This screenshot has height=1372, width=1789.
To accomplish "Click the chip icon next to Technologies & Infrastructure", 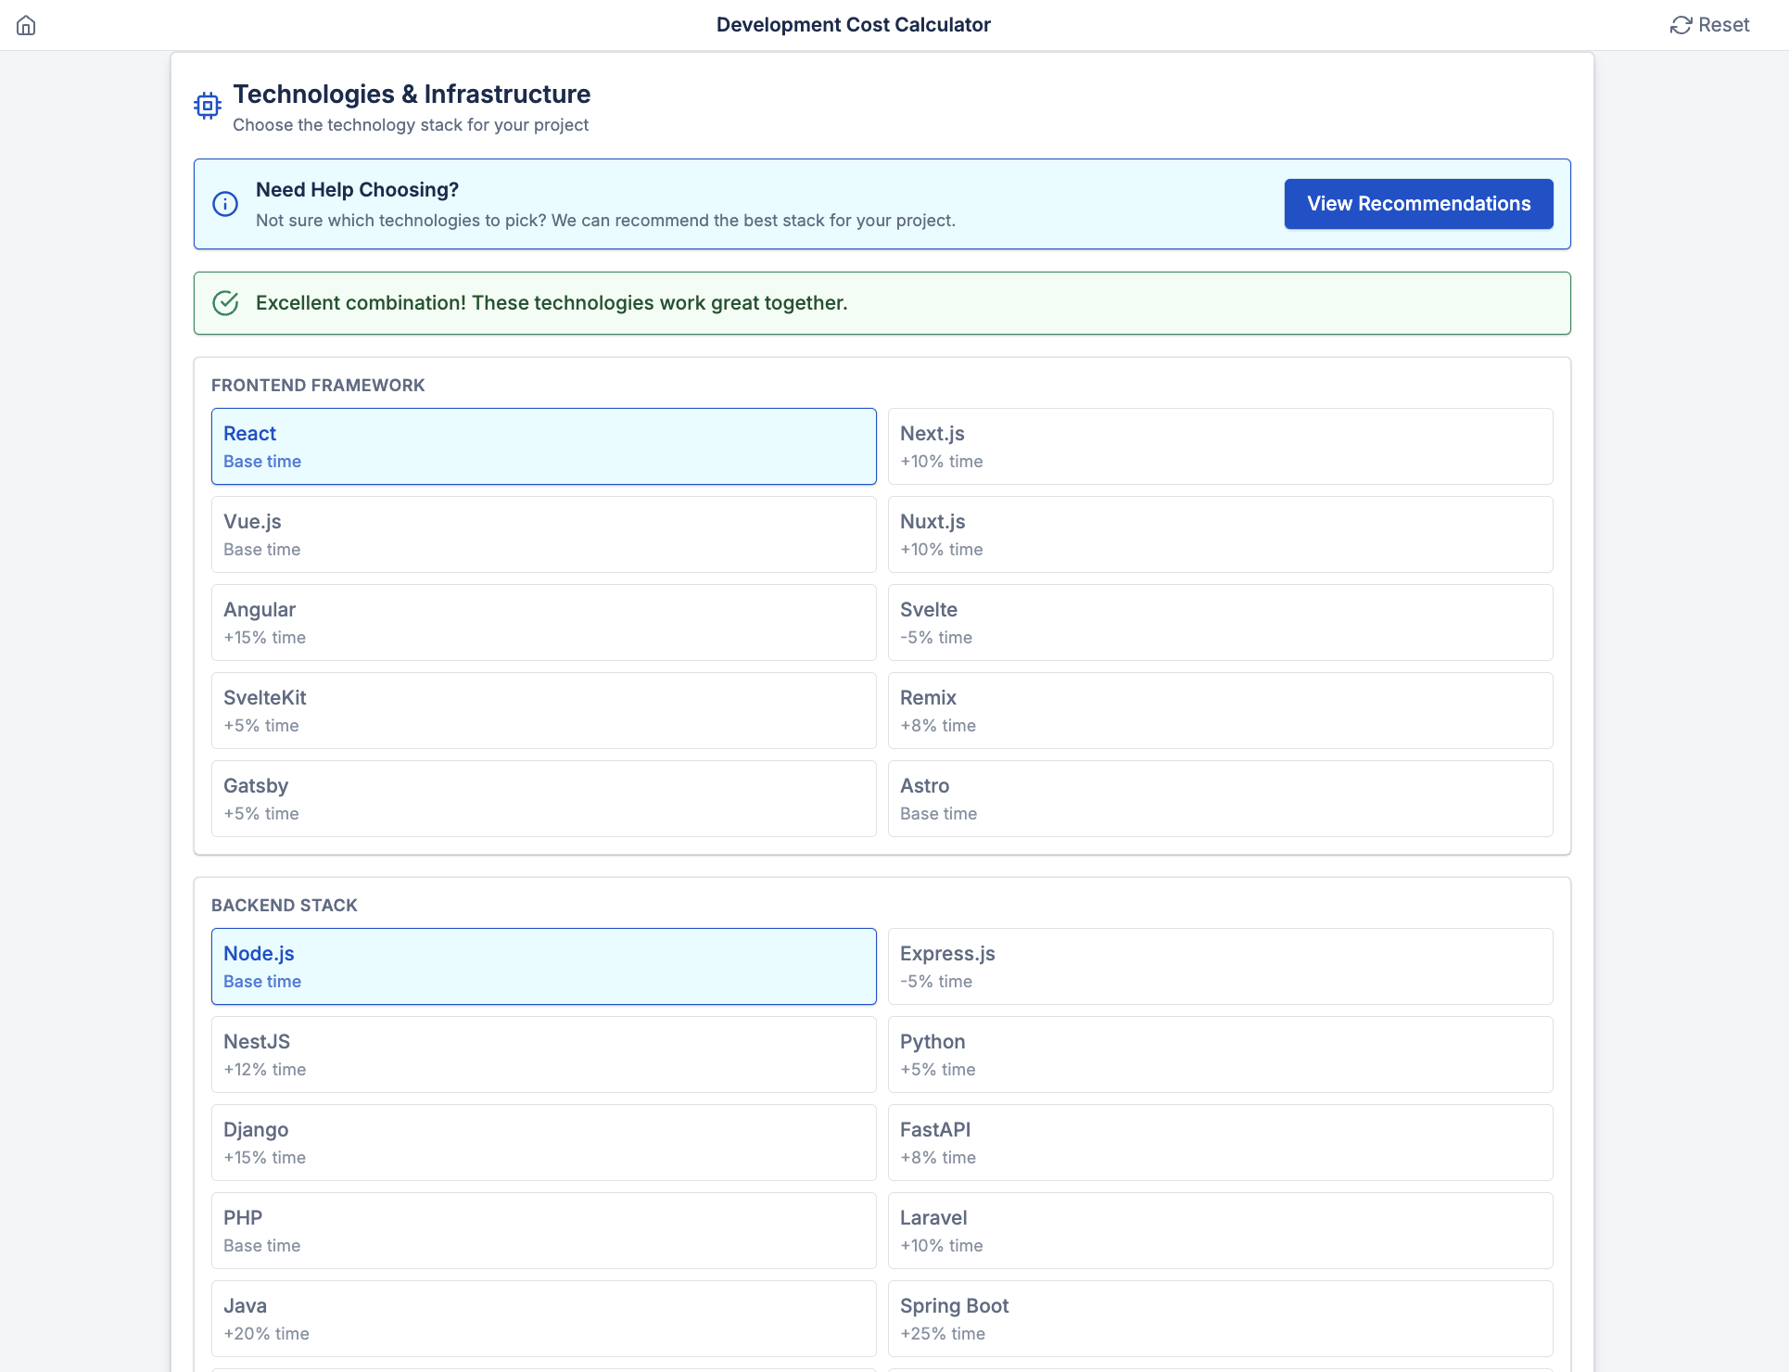I will coord(207,105).
